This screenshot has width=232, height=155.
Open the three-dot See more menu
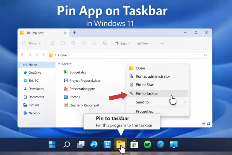tap(163, 43)
